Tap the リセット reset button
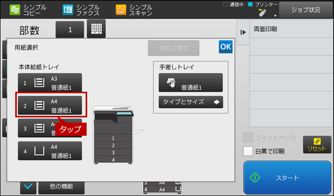Image resolution: width=334 pixels, height=196 pixels. click(x=317, y=145)
